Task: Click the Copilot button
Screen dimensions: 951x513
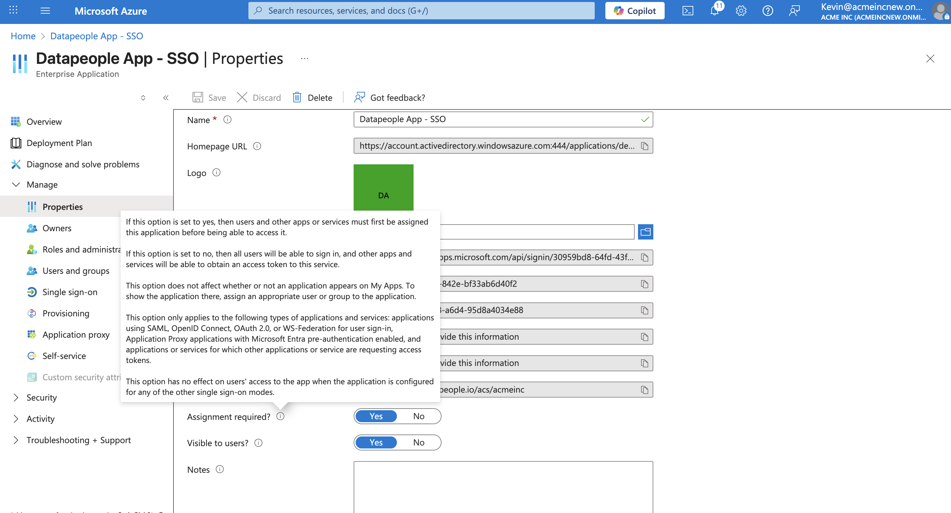Action: [634, 11]
